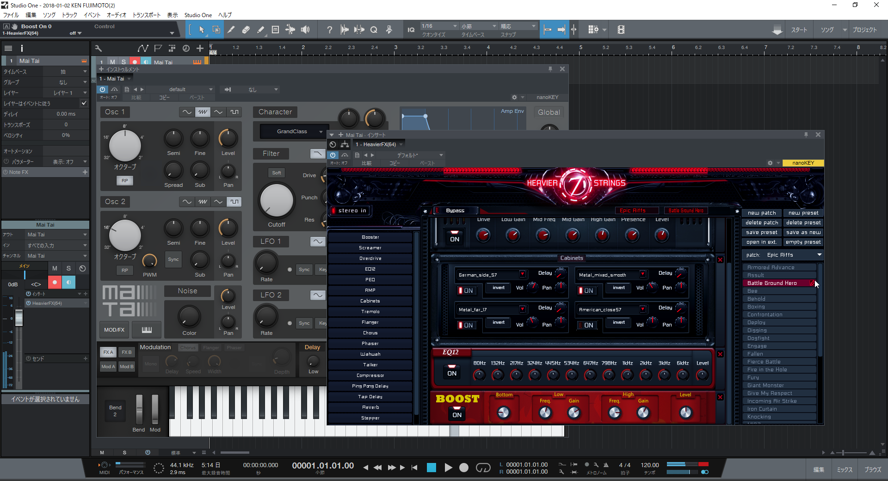888x481 pixels.
Task: Open Metal_mixed_smooth cabinet dropdown
Action: [x=642, y=274]
